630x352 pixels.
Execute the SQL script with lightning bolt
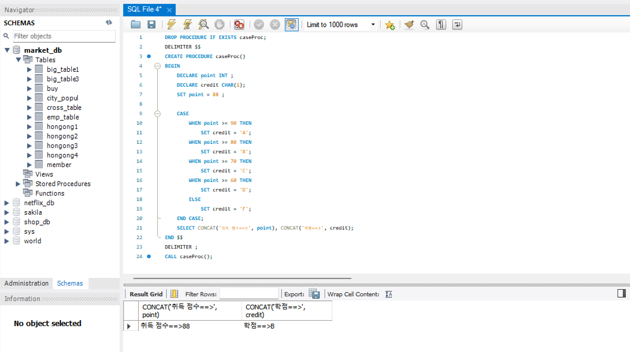(171, 25)
